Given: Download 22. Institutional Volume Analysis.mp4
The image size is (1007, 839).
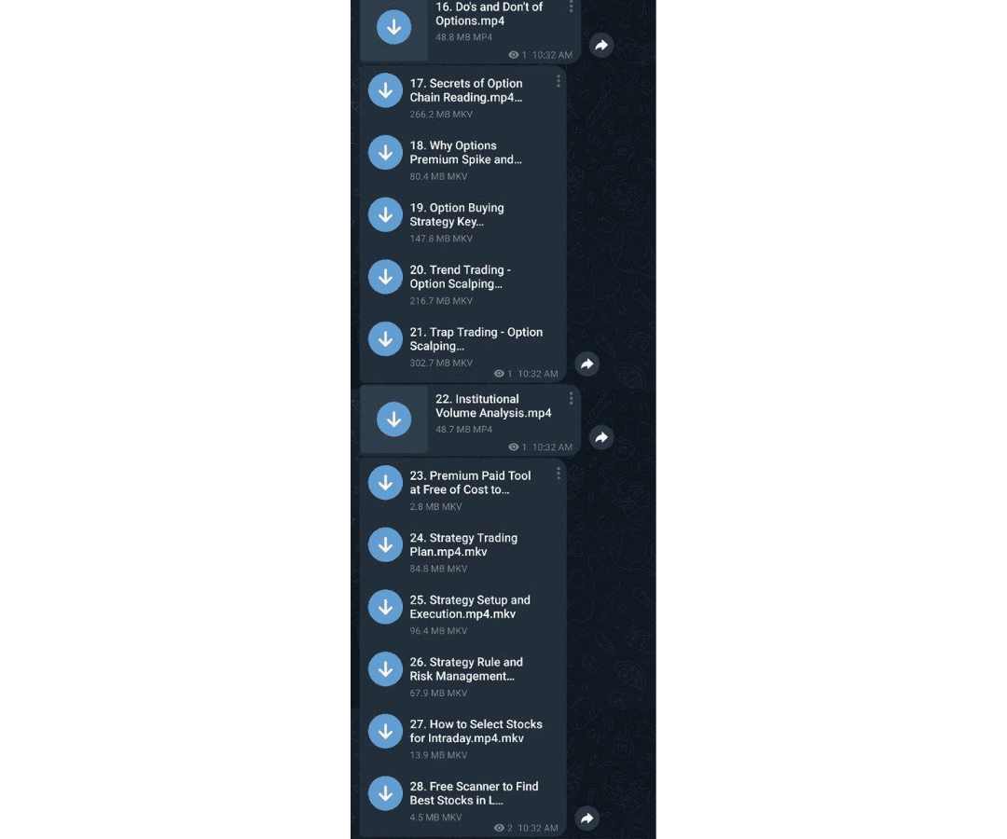Looking at the screenshot, I should pos(393,419).
